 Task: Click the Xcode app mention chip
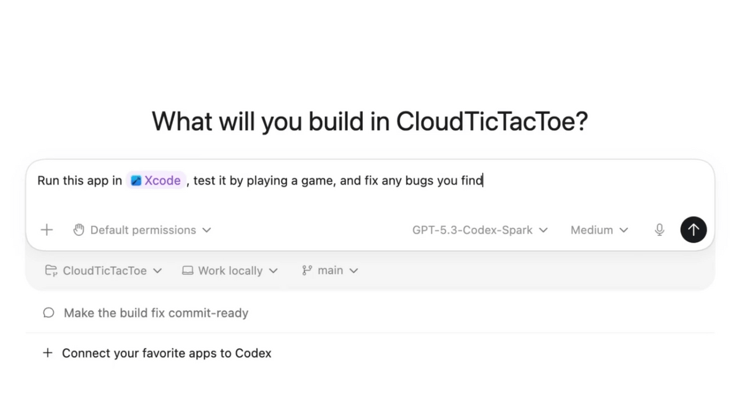156,181
